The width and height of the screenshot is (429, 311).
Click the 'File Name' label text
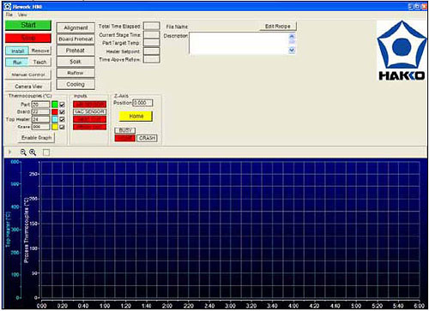coord(177,27)
